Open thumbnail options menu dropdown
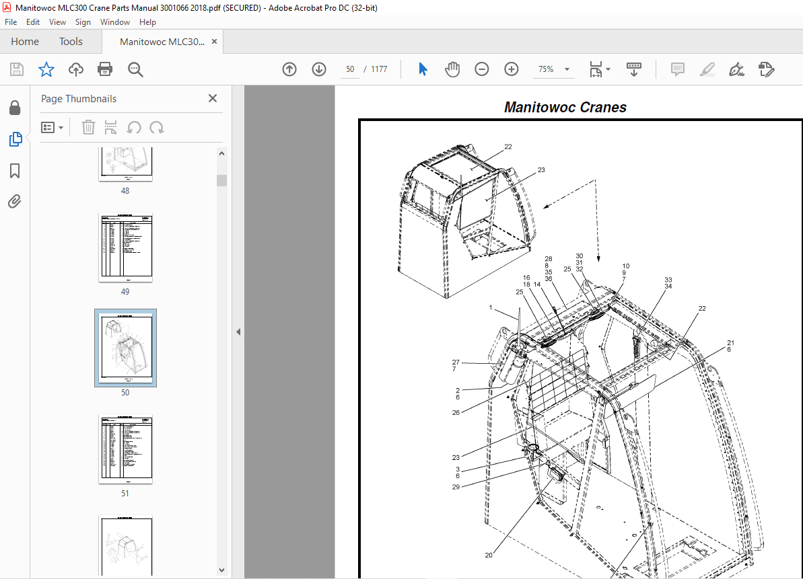This screenshot has width=803, height=579. [52, 127]
